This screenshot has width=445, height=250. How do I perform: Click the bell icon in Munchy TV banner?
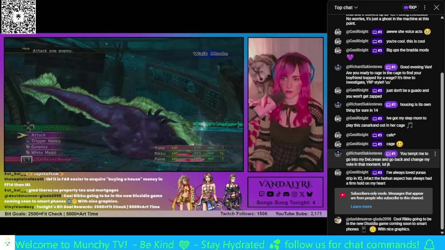coord(430,244)
